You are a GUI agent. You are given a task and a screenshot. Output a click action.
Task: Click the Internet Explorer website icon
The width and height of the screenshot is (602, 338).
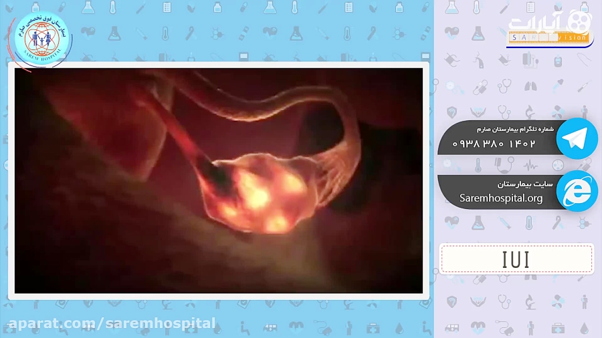(x=577, y=191)
